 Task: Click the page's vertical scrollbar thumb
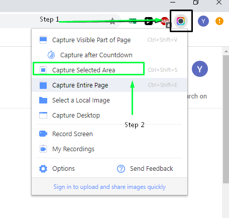coord(226,119)
